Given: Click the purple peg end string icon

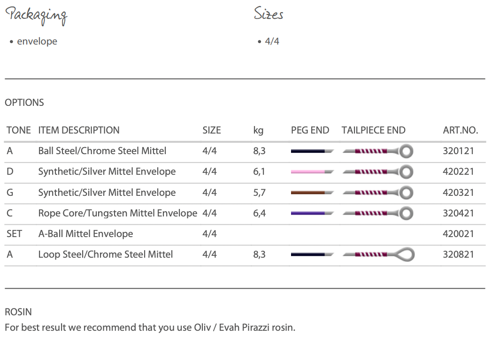Looking at the screenshot, I should pyautogui.click(x=312, y=213).
